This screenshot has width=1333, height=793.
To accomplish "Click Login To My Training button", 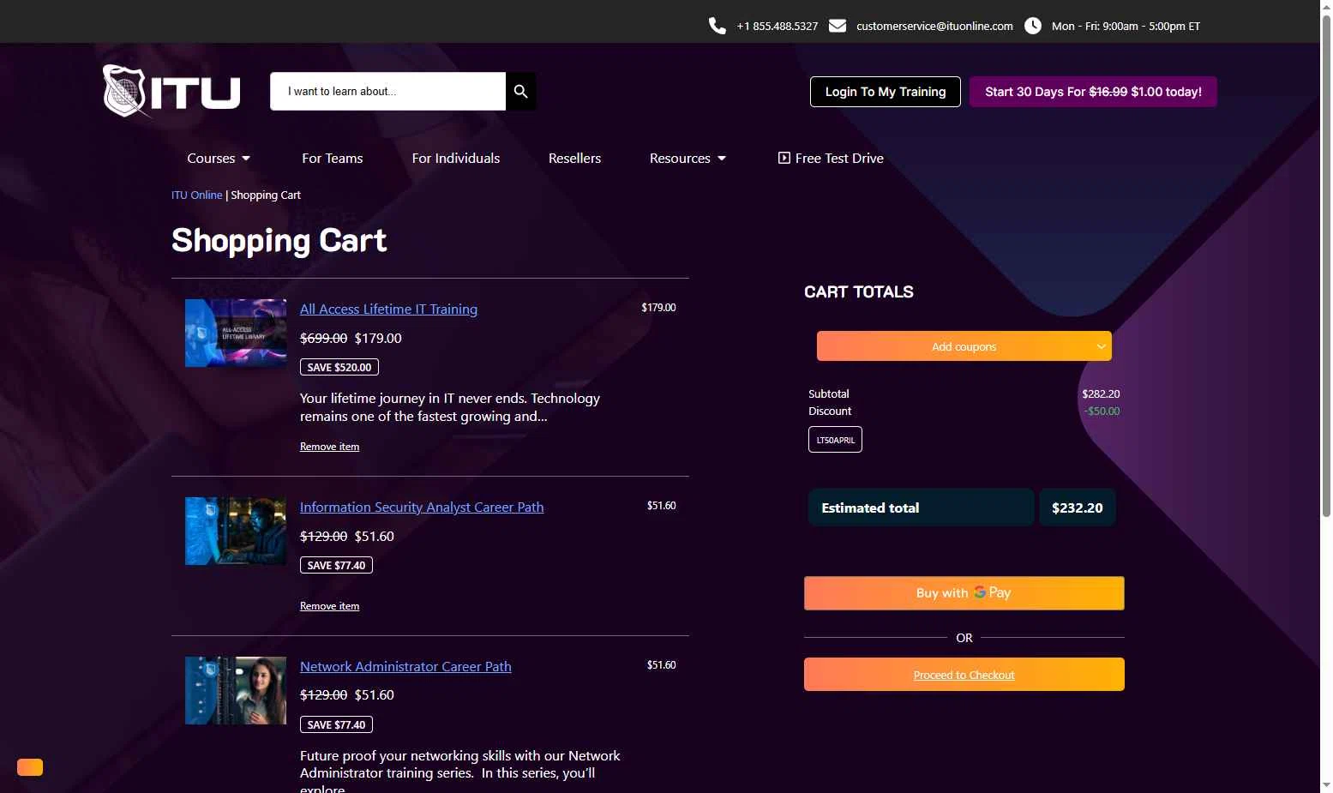I will [886, 92].
